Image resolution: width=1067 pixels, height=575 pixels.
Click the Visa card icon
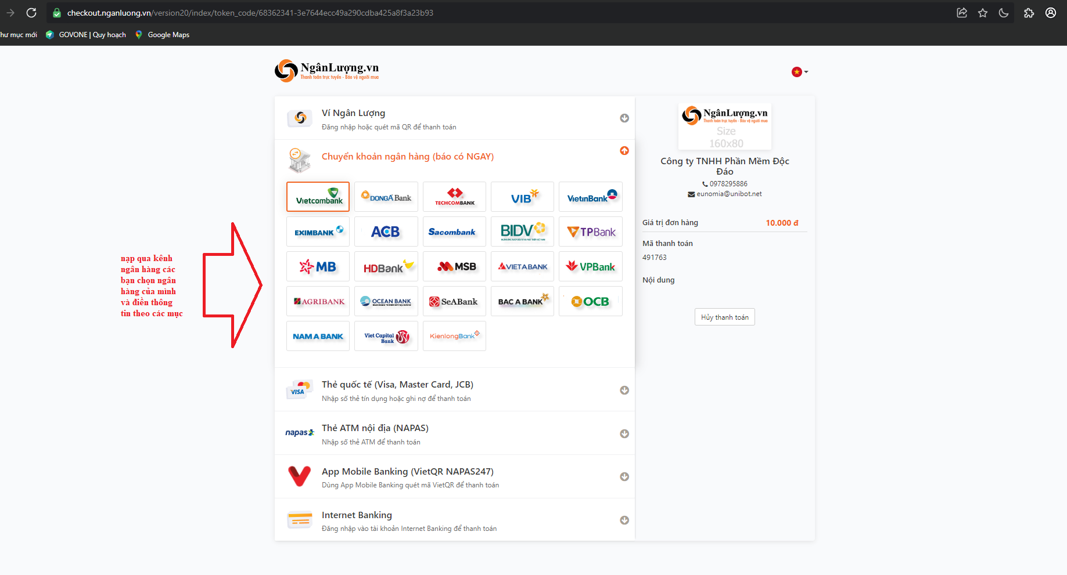pyautogui.click(x=299, y=390)
